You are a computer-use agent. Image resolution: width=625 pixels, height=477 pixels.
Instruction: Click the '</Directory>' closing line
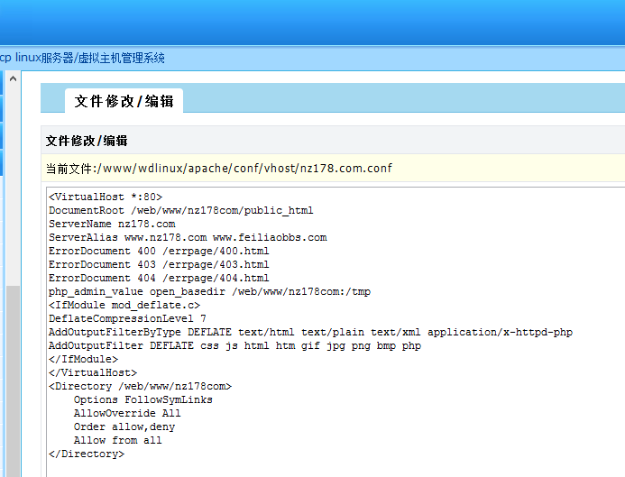tap(87, 454)
